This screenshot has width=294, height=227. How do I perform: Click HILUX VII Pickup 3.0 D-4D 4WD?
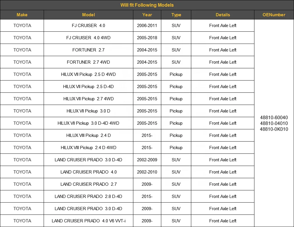(88, 123)
